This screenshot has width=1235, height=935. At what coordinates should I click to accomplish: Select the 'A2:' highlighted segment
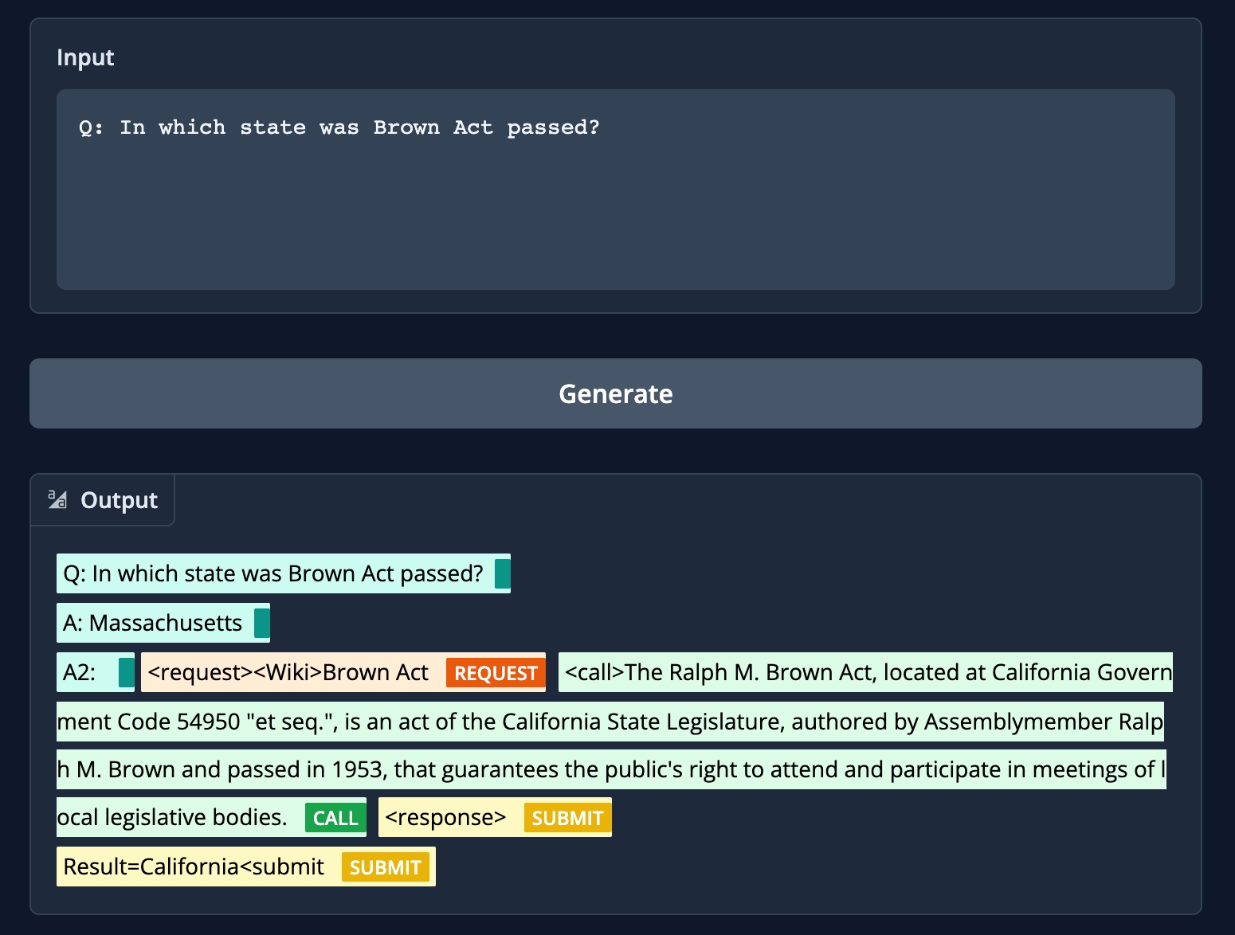[x=80, y=672]
